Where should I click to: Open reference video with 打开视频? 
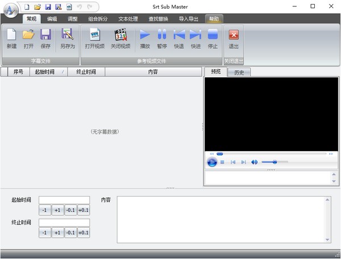point(95,39)
